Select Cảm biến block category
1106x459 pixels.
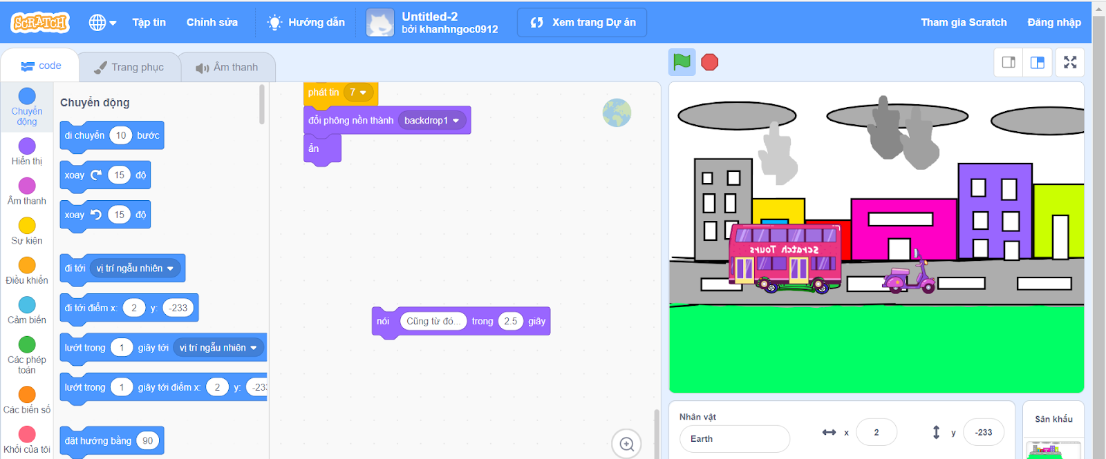[x=27, y=311]
